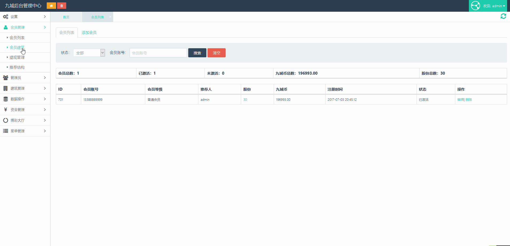Click the 博彩大厅 circle icon
Viewport: 510px width, 246px height.
[6, 120]
